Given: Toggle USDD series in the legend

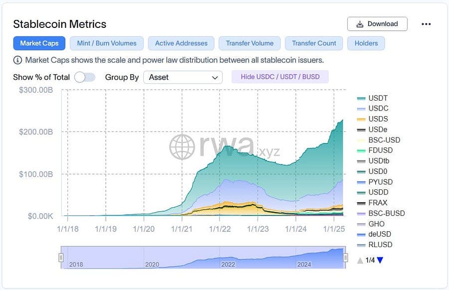Looking at the screenshot, I should tap(373, 192).
